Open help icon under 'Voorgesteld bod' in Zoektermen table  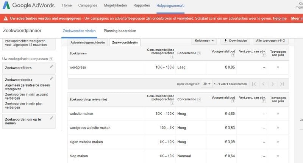coord(233,55)
